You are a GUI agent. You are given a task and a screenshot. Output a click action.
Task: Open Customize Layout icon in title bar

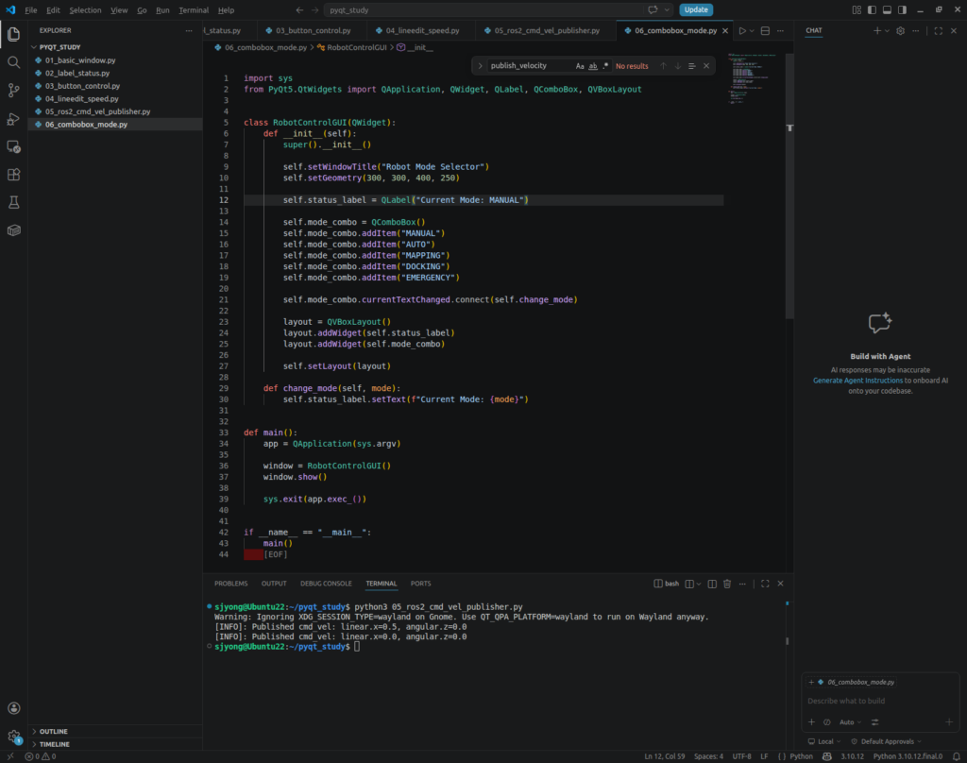point(857,9)
